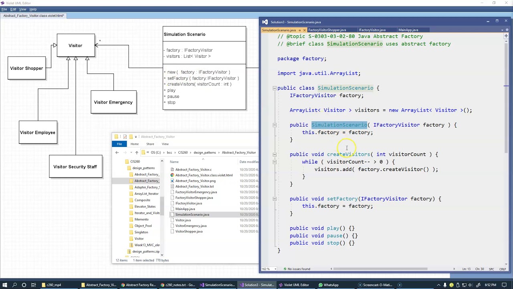
Task: Open the Help menu in Violet UML Editor
Action: (33, 9)
